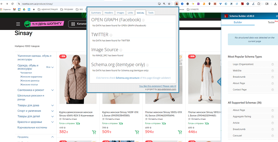Open help for OPEN GRAPH (Facebook) heading
This screenshot has height=142, width=278.
(143, 20)
